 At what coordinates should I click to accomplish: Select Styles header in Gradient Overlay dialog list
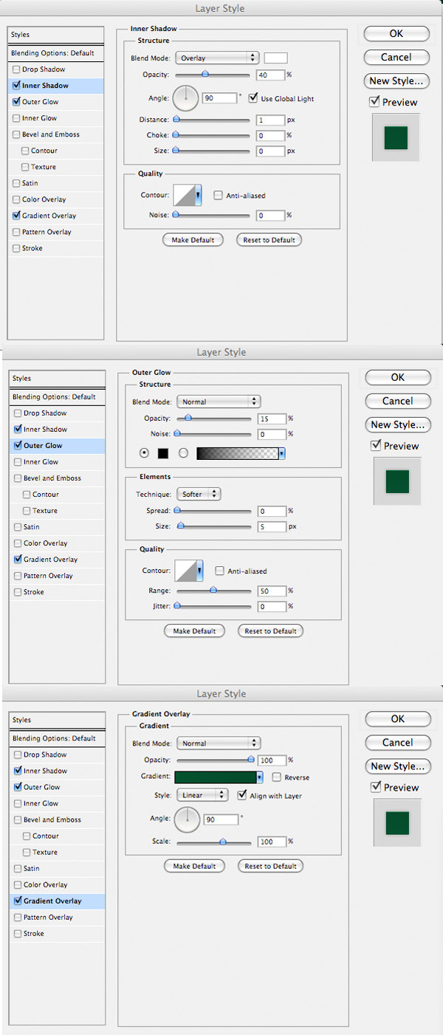coord(57,720)
